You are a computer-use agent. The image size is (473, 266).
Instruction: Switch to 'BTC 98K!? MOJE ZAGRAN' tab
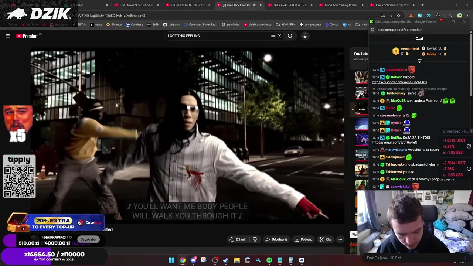[x=188, y=5]
